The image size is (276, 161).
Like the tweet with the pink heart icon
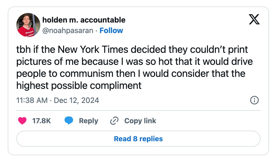pos(22,121)
